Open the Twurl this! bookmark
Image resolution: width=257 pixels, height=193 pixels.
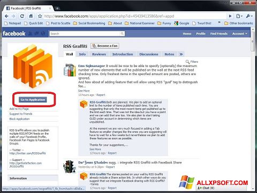tap(202, 23)
